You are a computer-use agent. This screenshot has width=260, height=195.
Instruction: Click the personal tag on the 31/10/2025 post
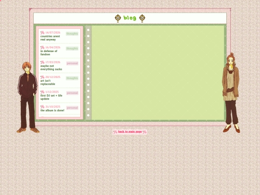(72, 108)
